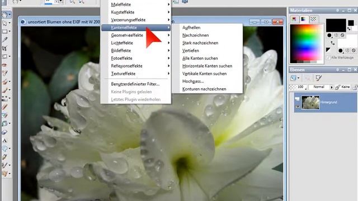Image resolution: width=358 pixels, height=201 pixels.
Task: Open the frame tab in Materialien
Action: pos(294,19)
